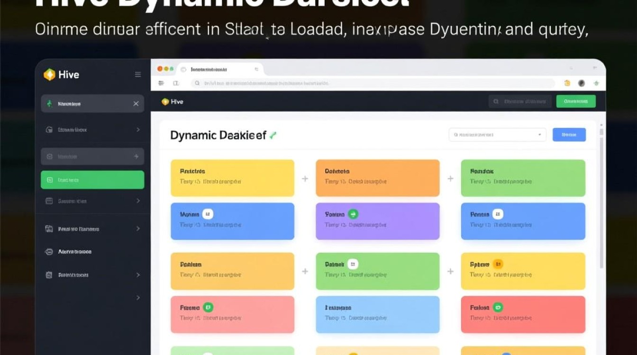
Task: Click the green badge on the red card
Action: [498, 307]
